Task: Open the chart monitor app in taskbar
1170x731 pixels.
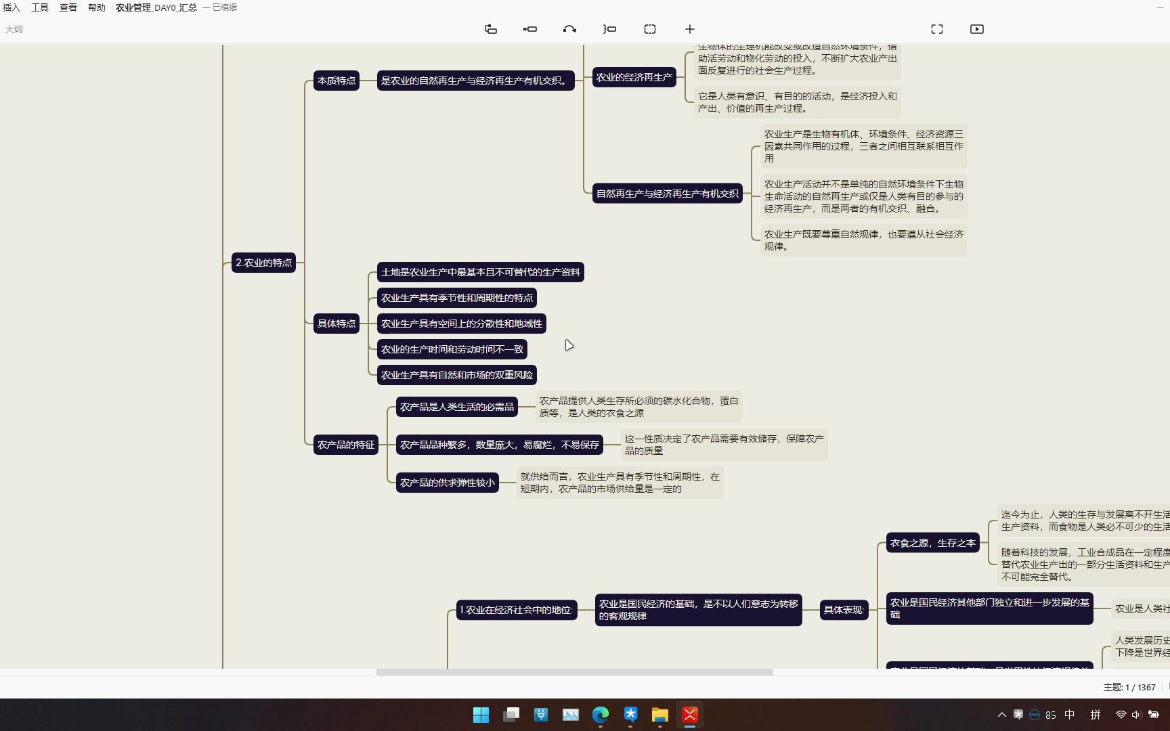Action: pos(571,715)
